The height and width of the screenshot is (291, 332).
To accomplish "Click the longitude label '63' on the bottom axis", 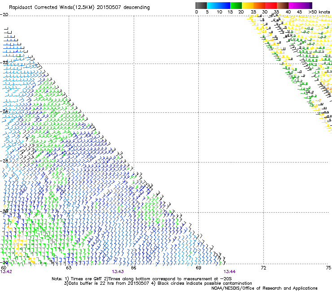I will pyautogui.click(x=69, y=268).
